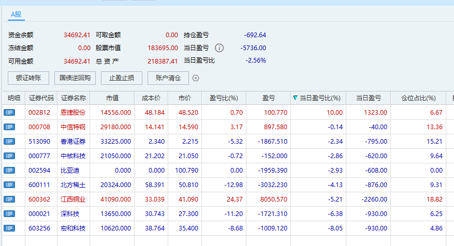Open details icon for 深科技 row
Image resolution: width=454 pixels, height=246 pixels.
(9, 213)
